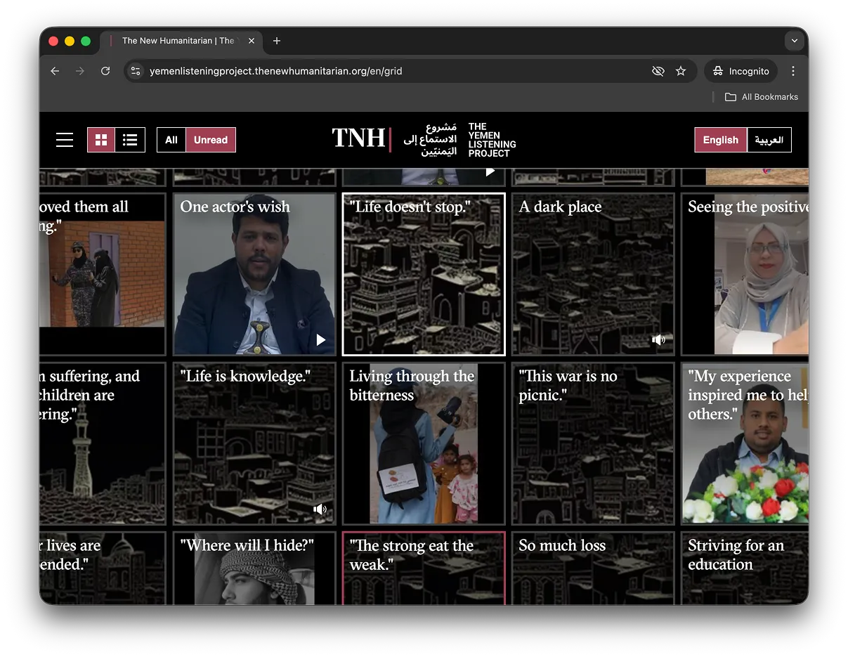848x657 pixels.
Task: Play the "One actor's wish" video
Action: 321,340
